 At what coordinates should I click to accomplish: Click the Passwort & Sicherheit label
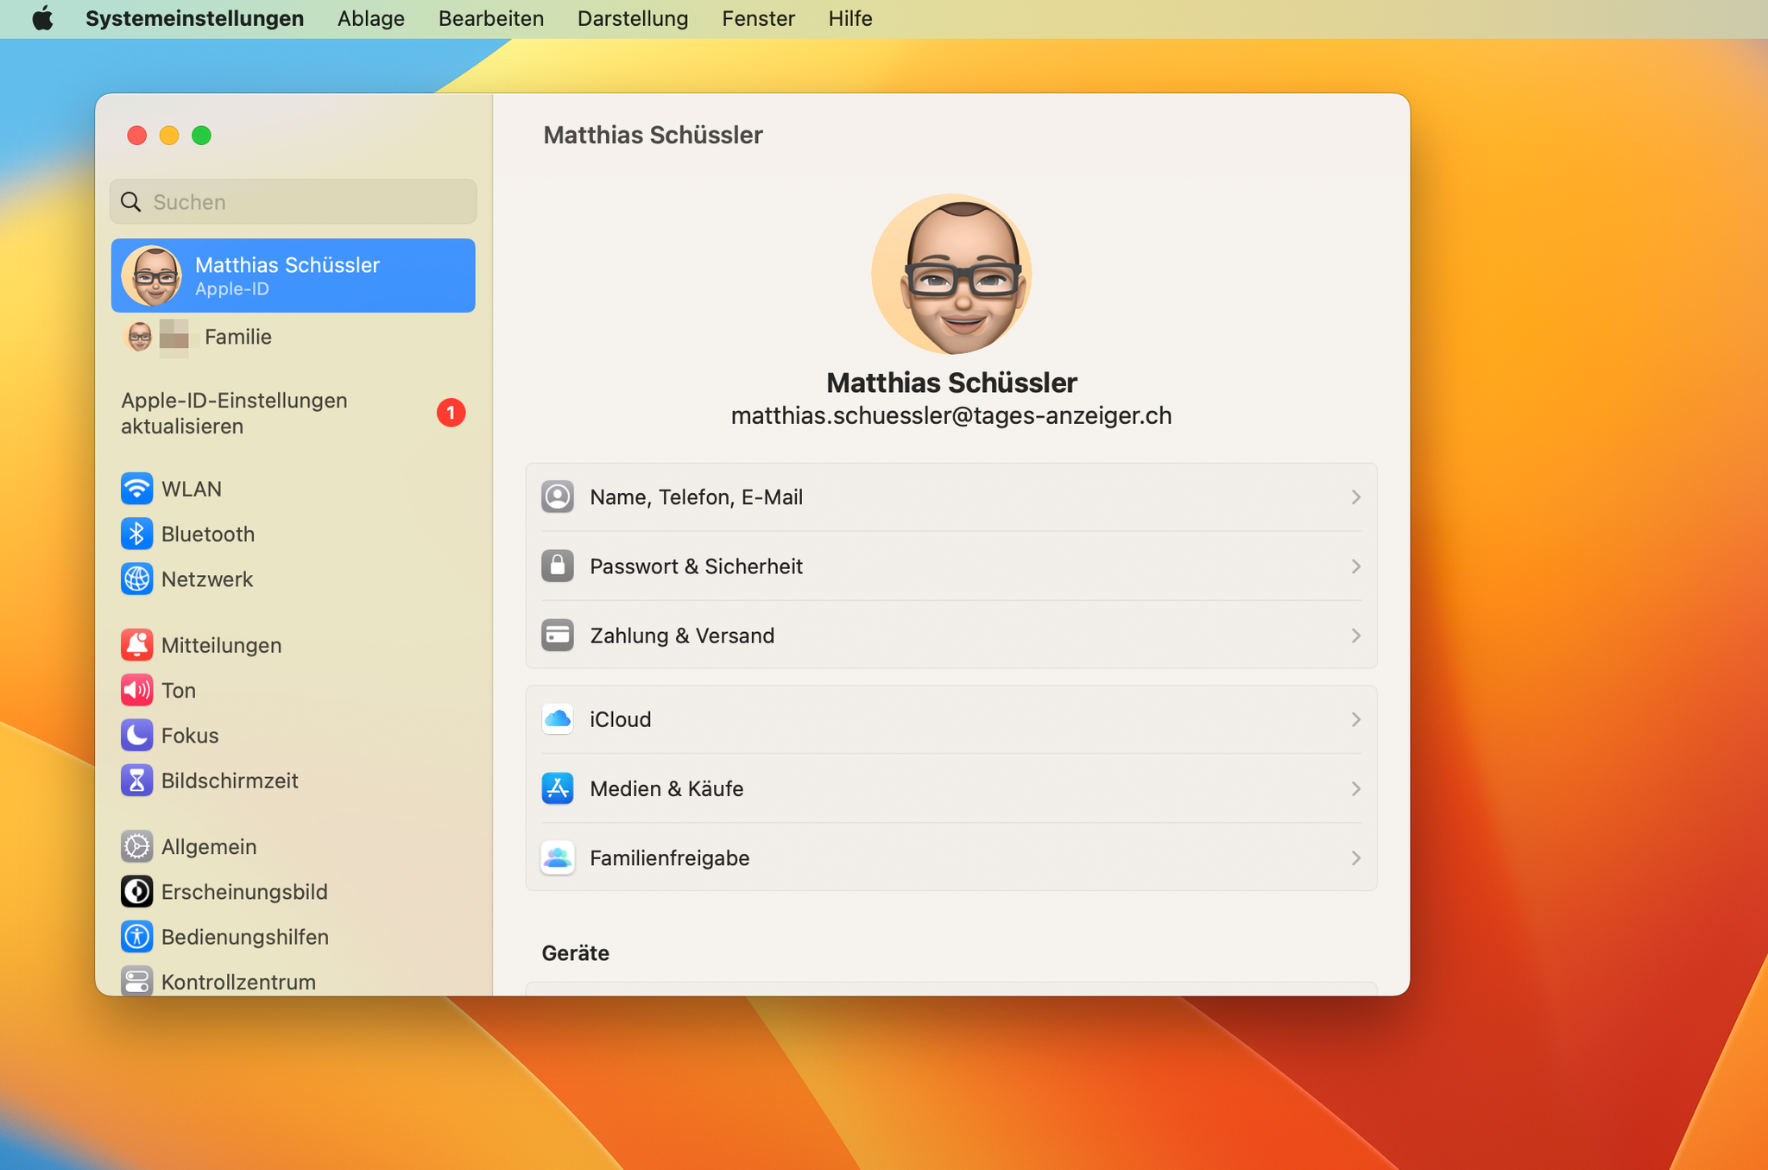click(x=696, y=566)
